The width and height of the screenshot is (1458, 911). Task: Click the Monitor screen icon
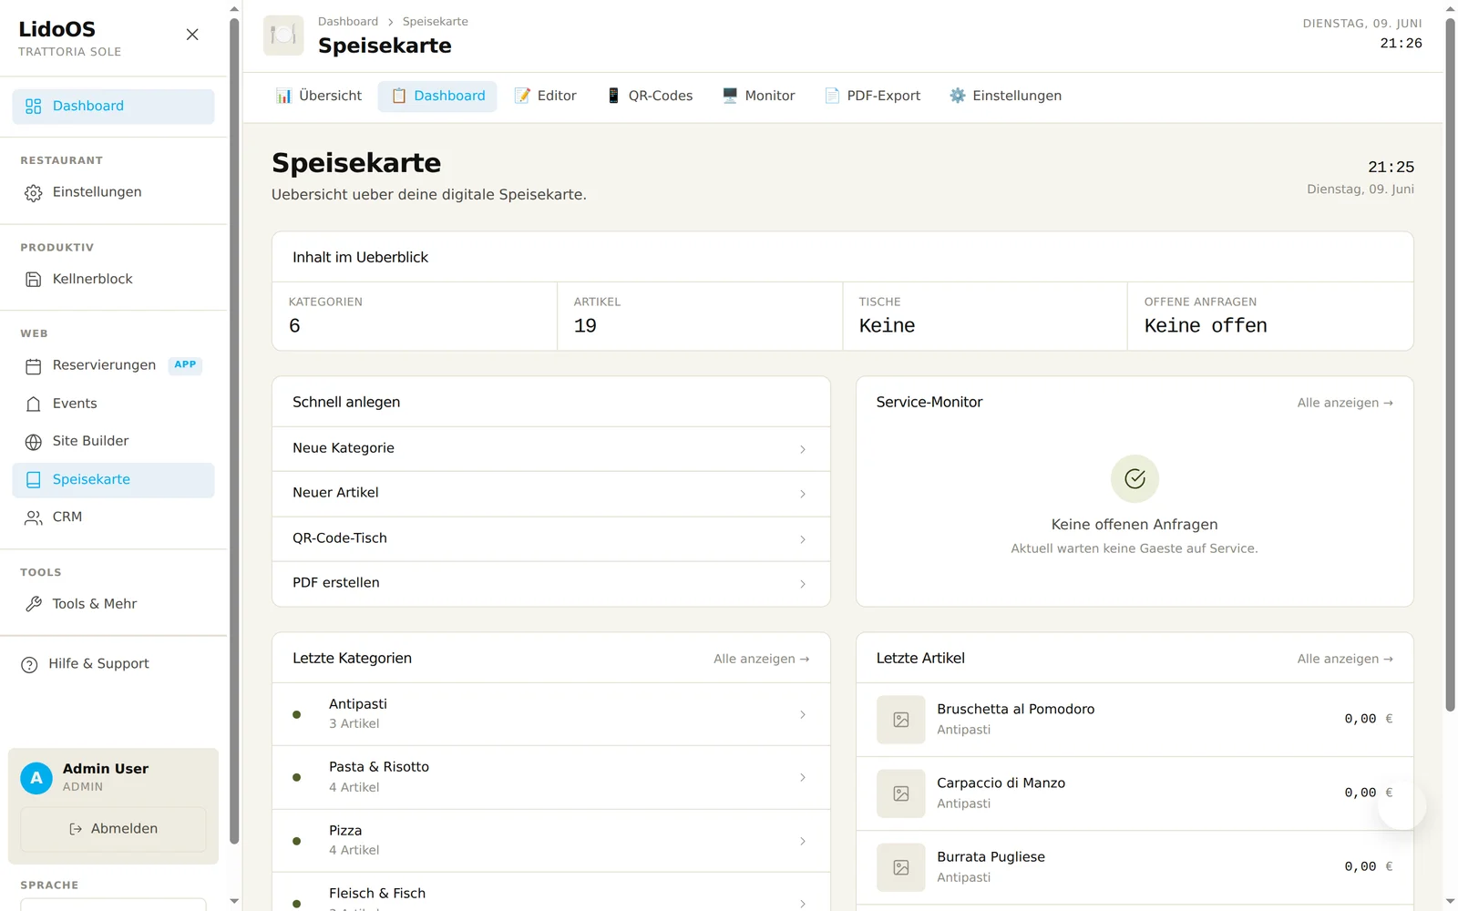point(730,96)
